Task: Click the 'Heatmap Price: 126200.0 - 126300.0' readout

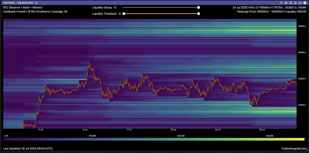Action: tap(272, 12)
